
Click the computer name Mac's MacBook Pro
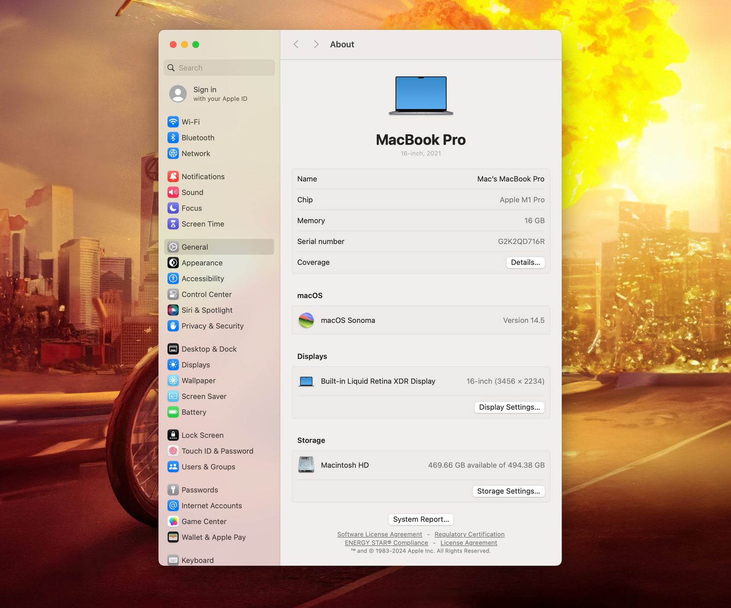510,179
